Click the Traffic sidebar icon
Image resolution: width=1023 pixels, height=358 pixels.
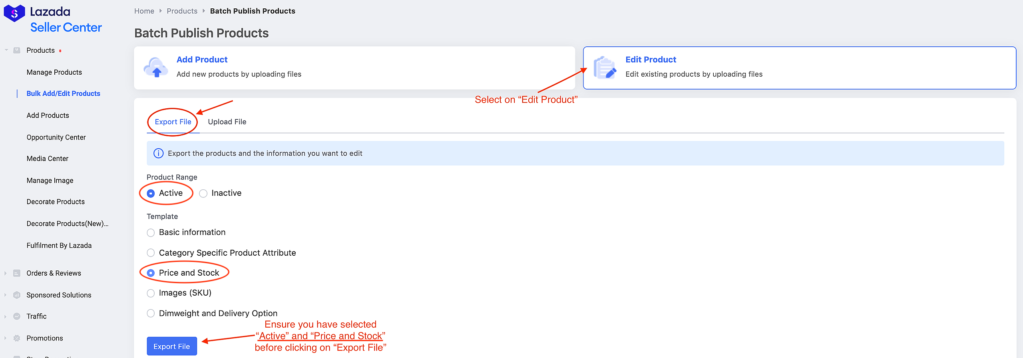tap(17, 316)
